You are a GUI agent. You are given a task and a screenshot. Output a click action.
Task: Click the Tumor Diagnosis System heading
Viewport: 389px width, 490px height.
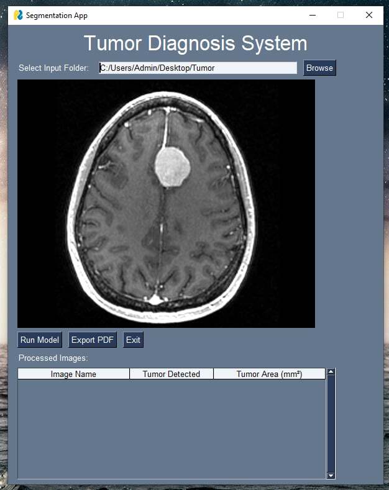pyautogui.click(x=196, y=43)
